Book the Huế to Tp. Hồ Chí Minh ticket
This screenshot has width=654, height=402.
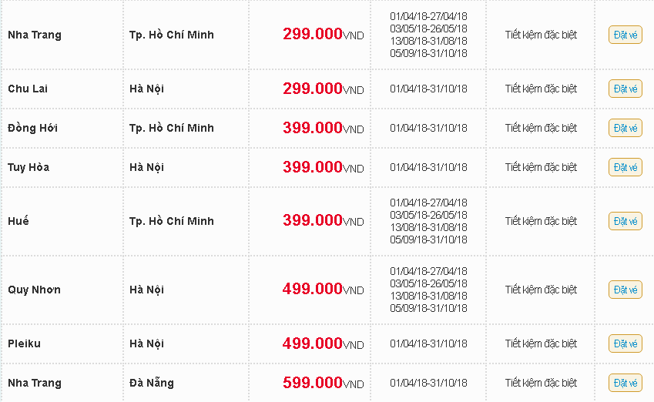pos(625,220)
